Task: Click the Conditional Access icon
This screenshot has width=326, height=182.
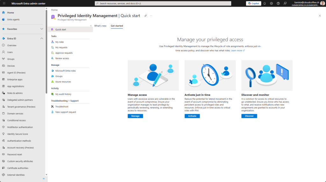Action: 3,120
